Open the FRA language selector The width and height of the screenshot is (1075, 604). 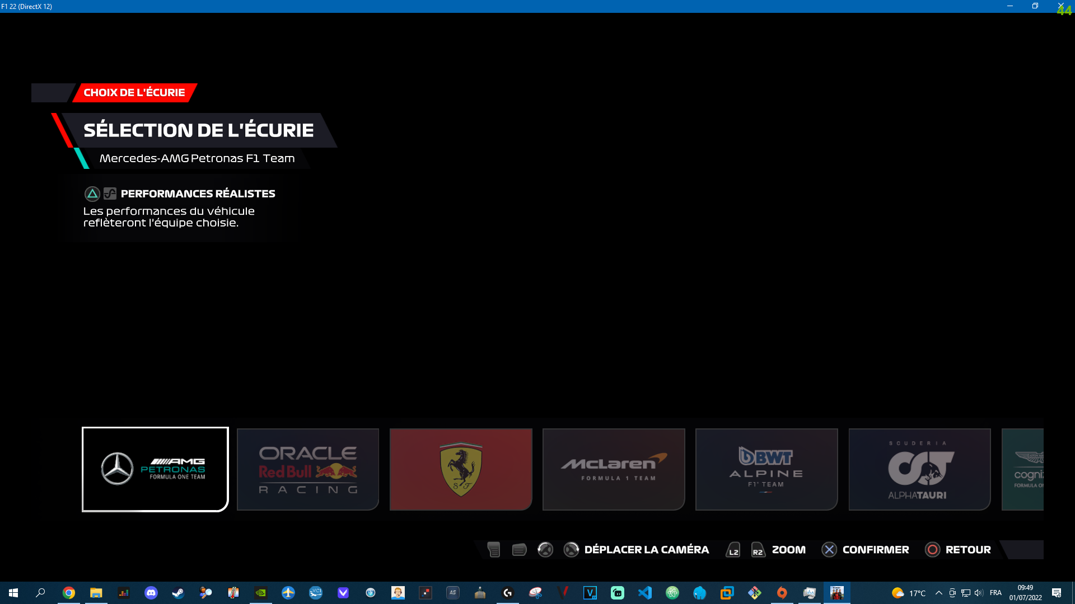pyautogui.click(x=995, y=593)
